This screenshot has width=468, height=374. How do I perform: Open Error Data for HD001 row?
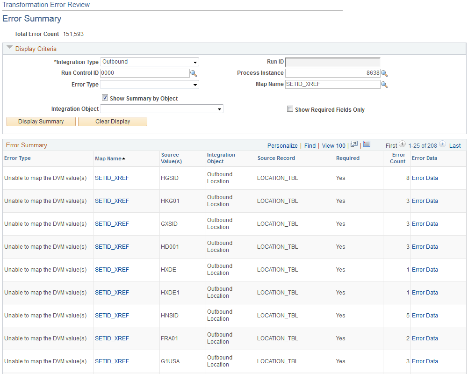[425, 247]
